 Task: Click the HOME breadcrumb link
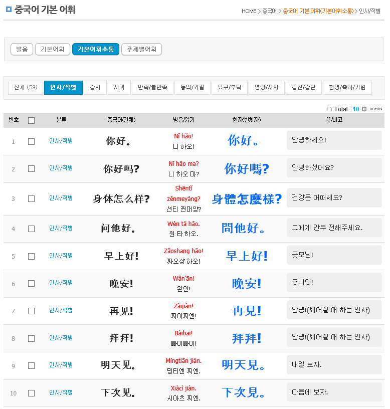(249, 11)
